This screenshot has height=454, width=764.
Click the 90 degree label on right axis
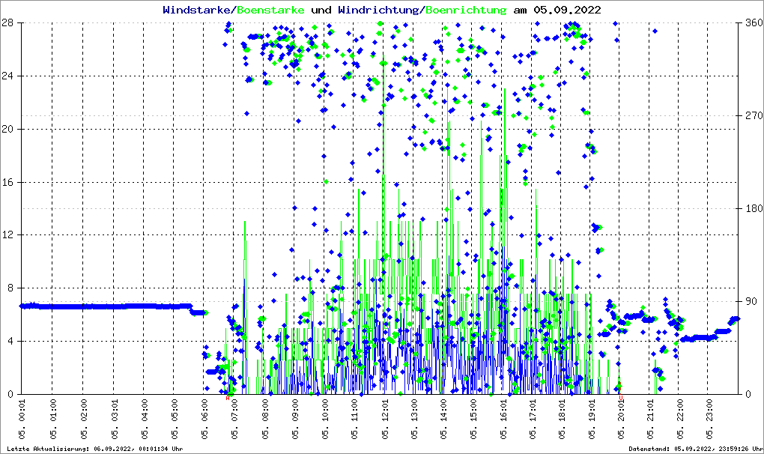pos(751,301)
